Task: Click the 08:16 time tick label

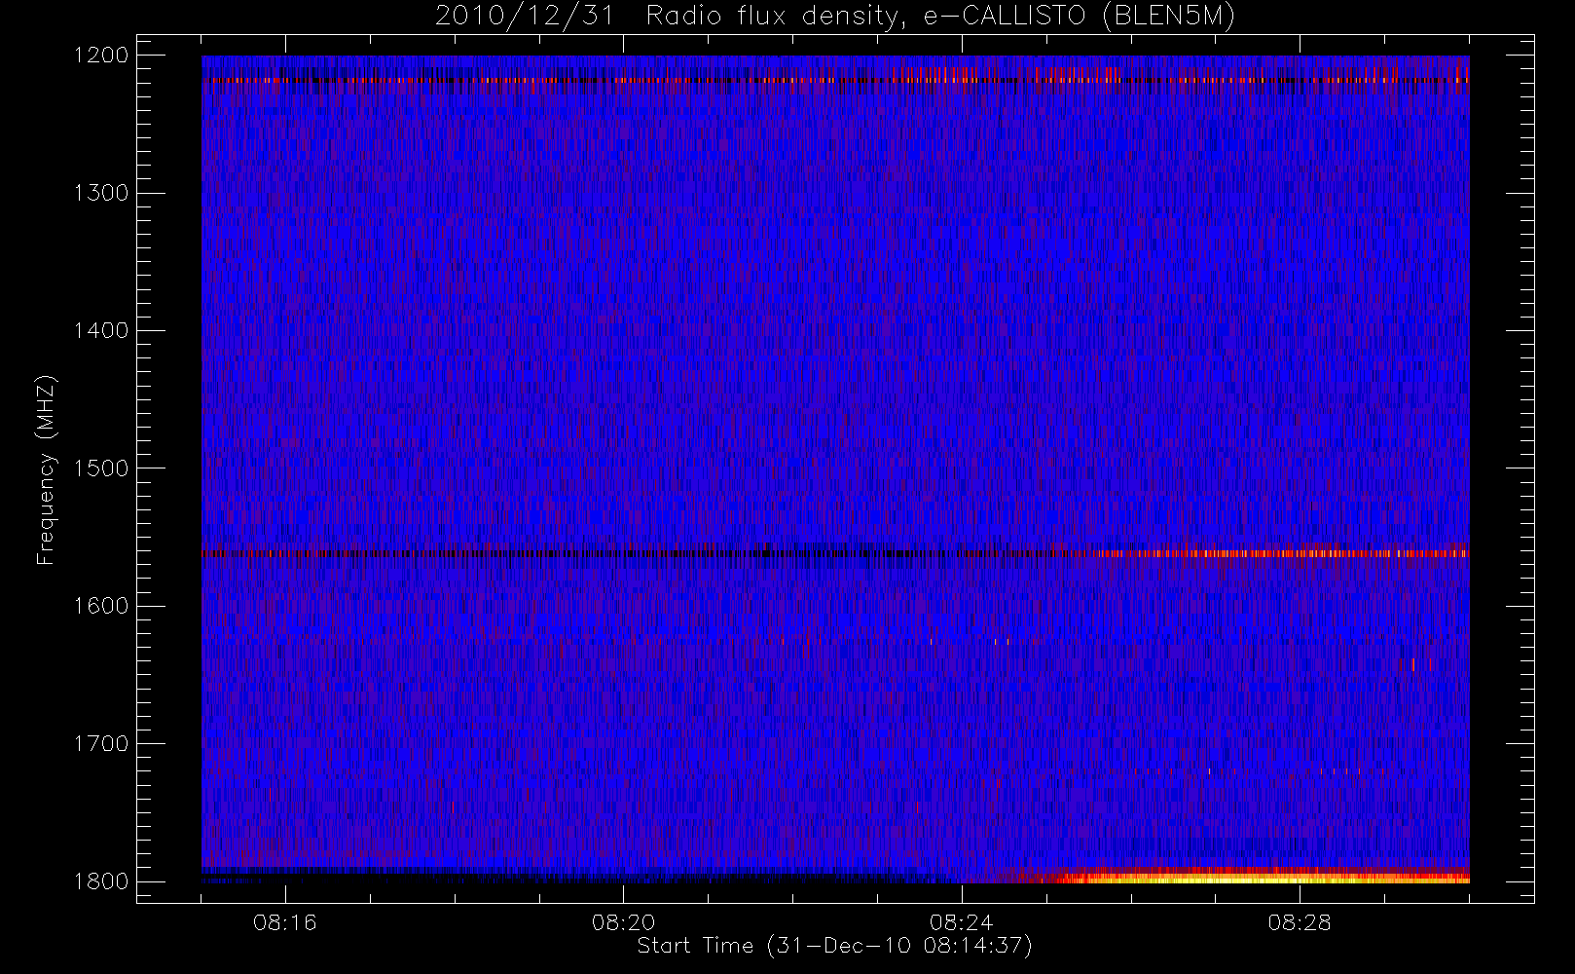Action: (x=285, y=922)
